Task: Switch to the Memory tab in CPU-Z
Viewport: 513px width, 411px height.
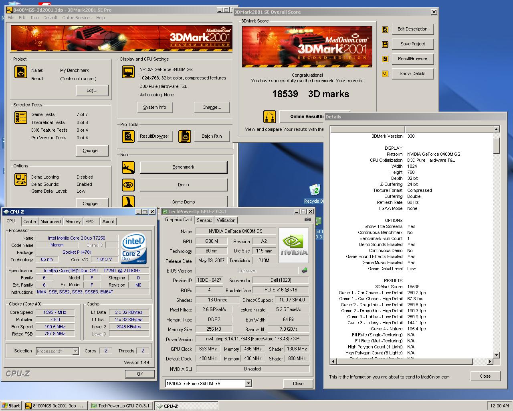Action: tap(73, 222)
